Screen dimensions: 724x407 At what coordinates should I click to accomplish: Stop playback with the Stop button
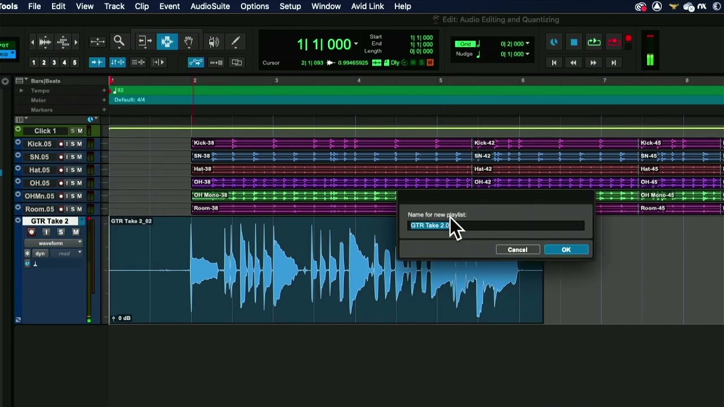tap(574, 42)
